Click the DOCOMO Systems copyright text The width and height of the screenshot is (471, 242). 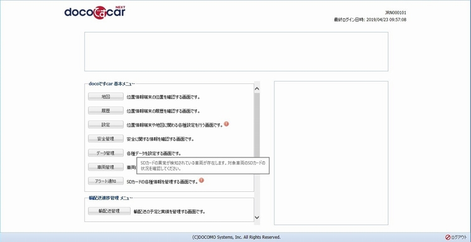[236, 237]
